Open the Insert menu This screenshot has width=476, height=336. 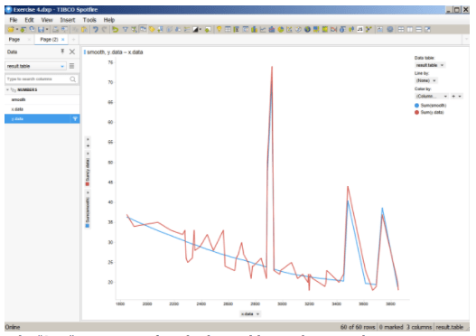[x=68, y=20]
